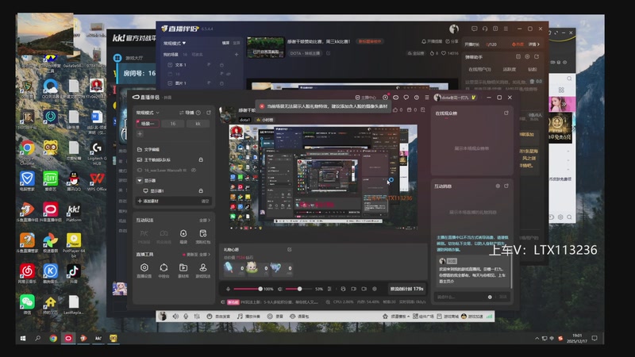Screen dimensions: 635x357
Task: Click the speaker icon beside the 53% slider
Action: pyautogui.click(x=280, y=289)
